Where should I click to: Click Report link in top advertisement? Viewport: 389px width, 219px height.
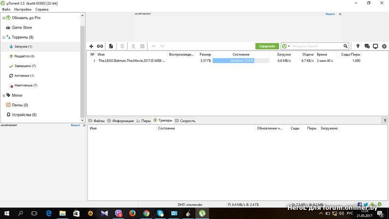coord(330,14)
